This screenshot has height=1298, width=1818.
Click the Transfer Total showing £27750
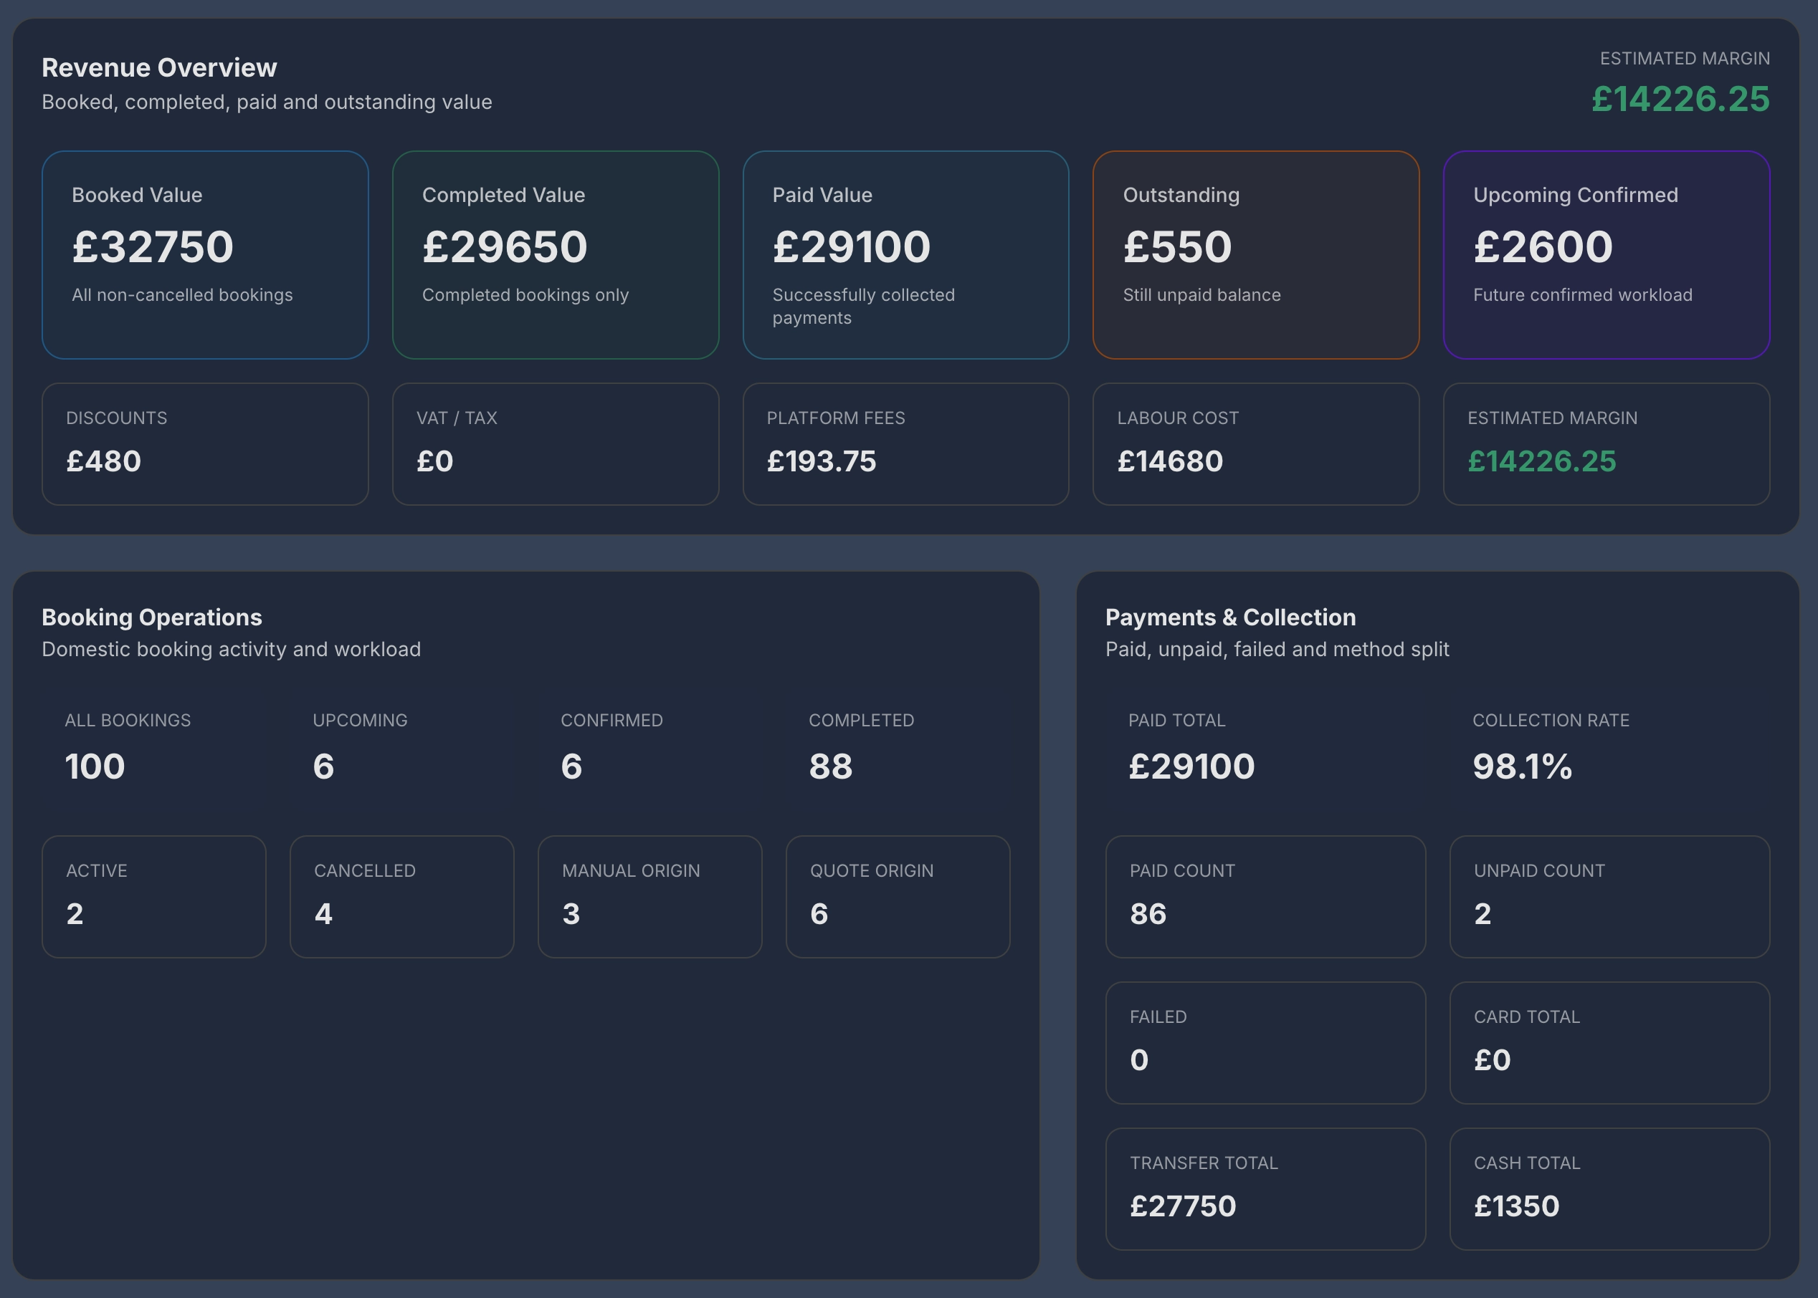1265,1188
